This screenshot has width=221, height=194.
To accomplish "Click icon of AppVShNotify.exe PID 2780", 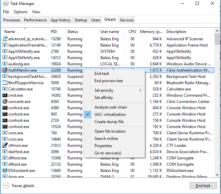I will coord(5,51).
